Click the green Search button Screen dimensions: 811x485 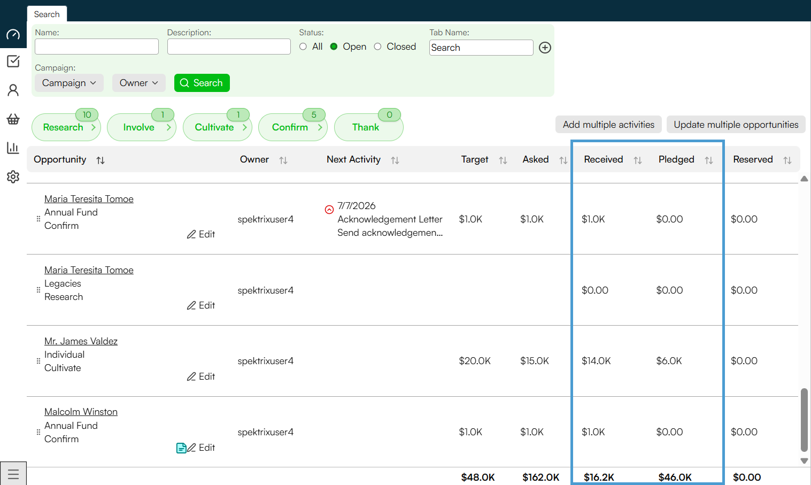coord(202,83)
